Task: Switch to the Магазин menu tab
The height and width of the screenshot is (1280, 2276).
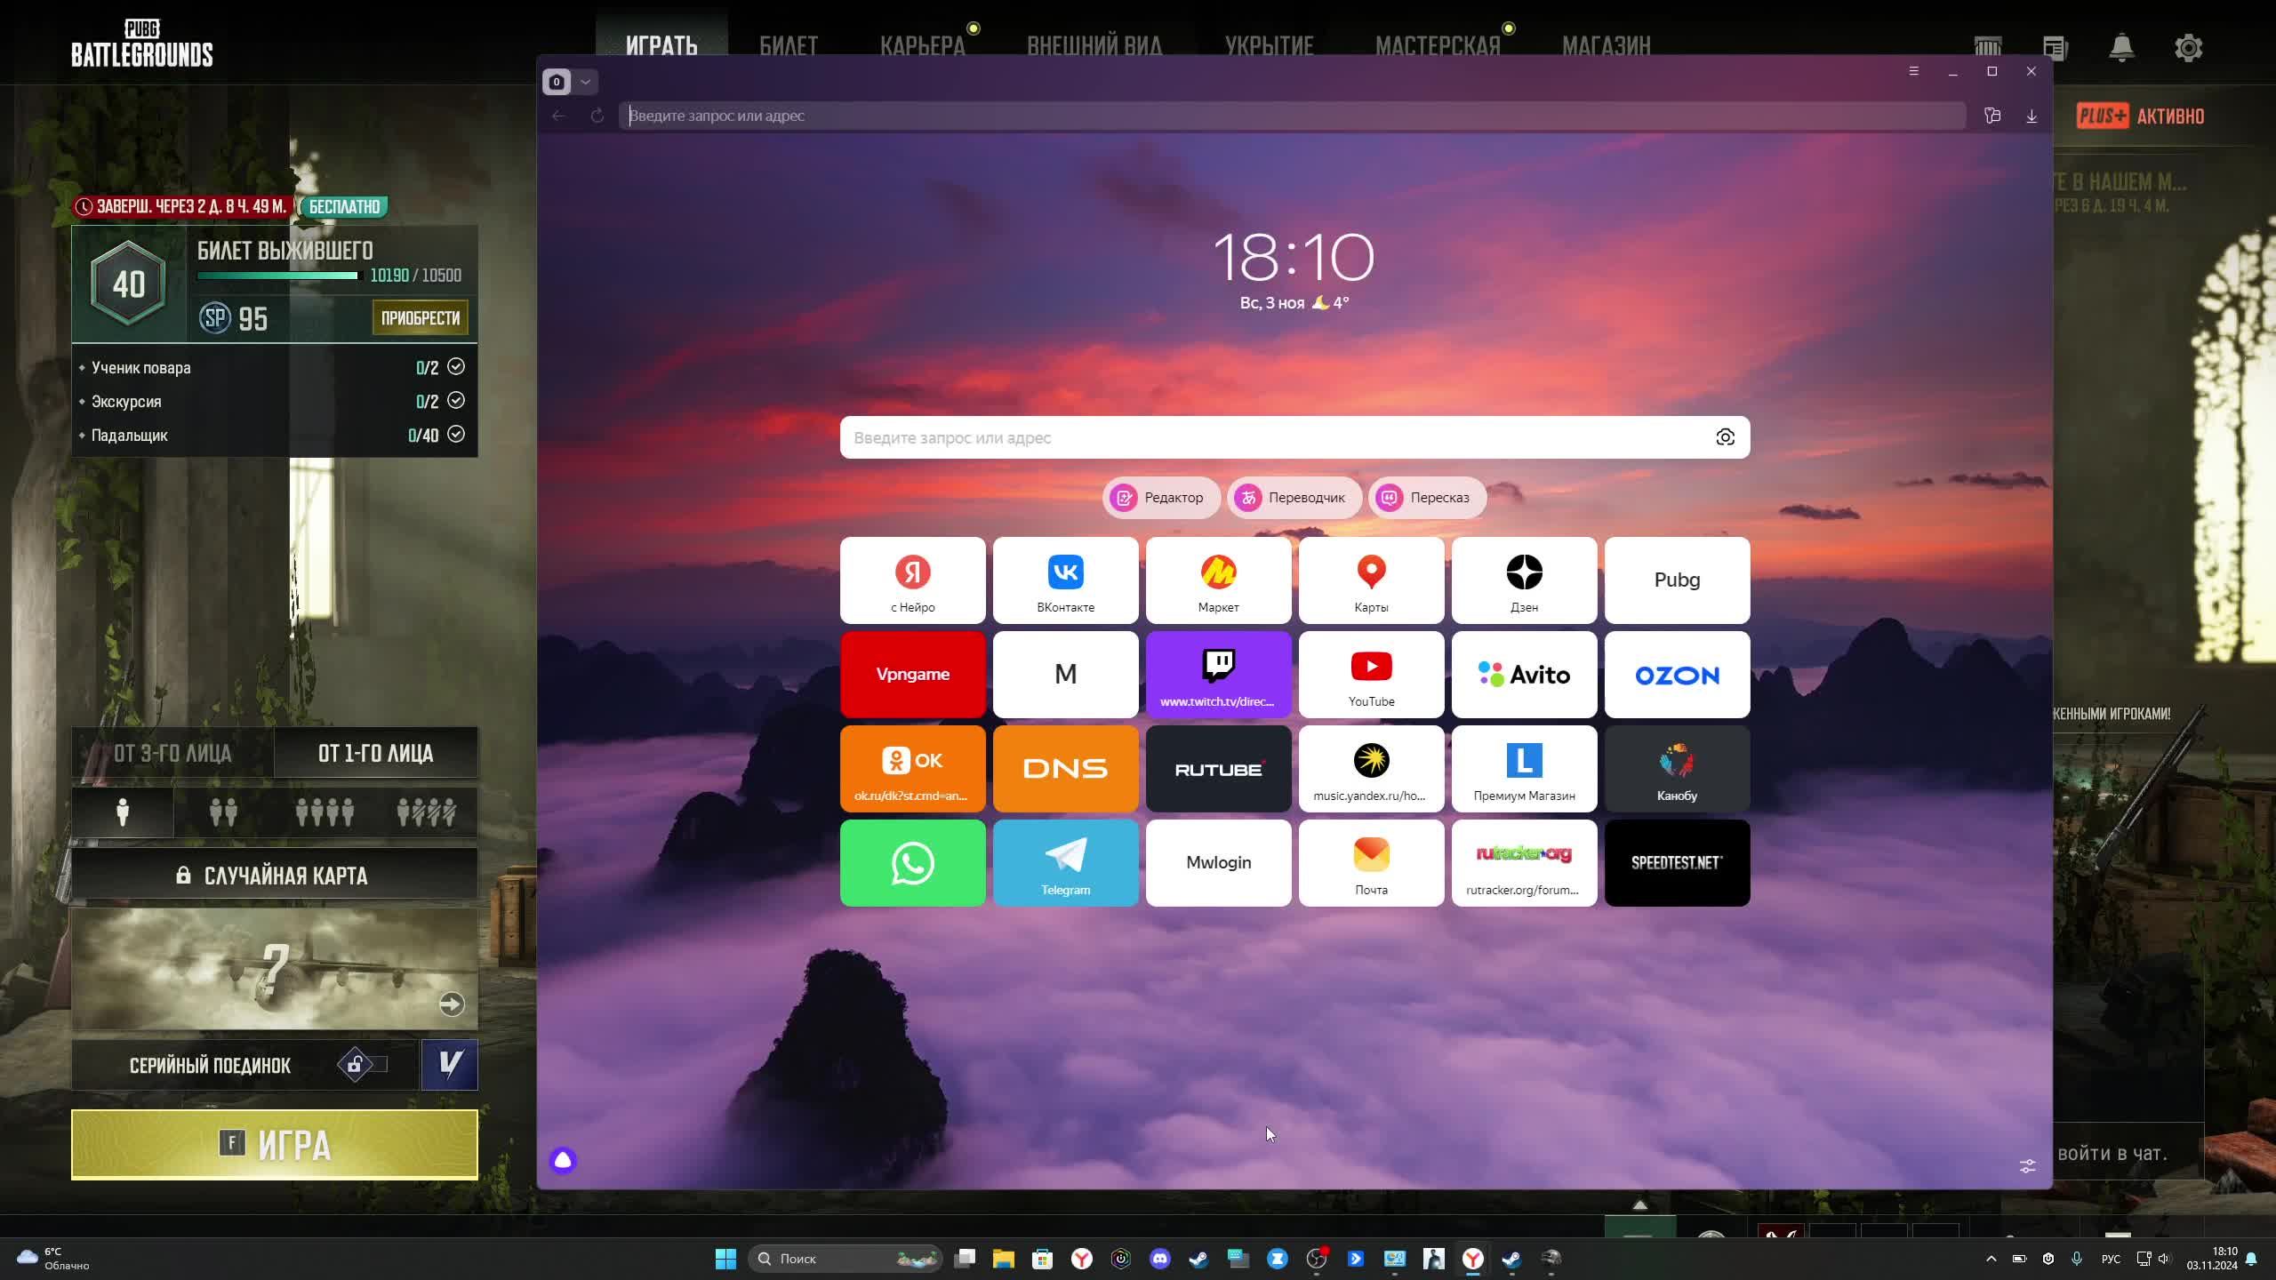Action: [x=1606, y=46]
